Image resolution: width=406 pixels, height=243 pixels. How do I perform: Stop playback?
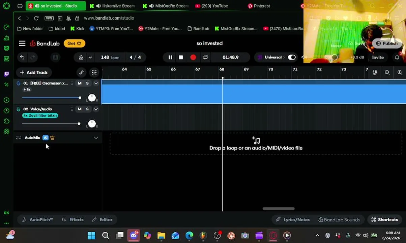coord(181,57)
